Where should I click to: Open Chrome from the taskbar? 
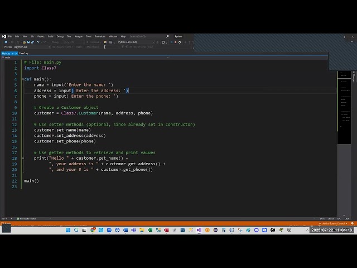tap(93, 230)
